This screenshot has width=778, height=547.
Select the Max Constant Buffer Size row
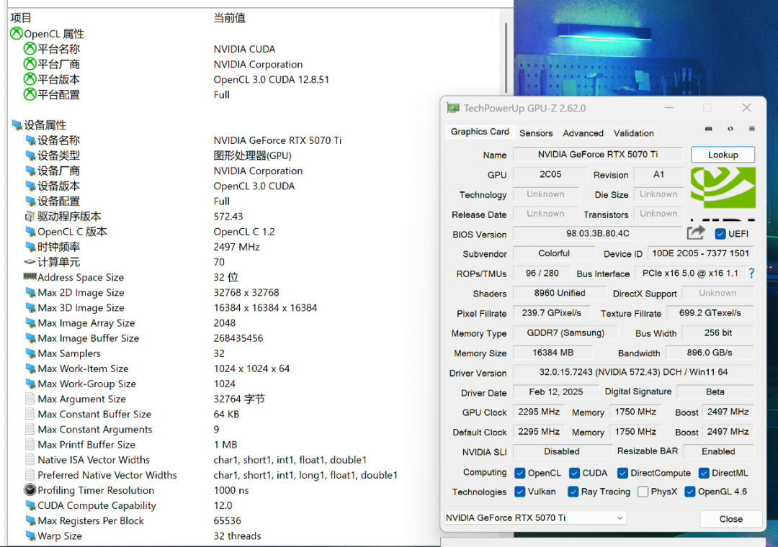[x=253, y=414]
